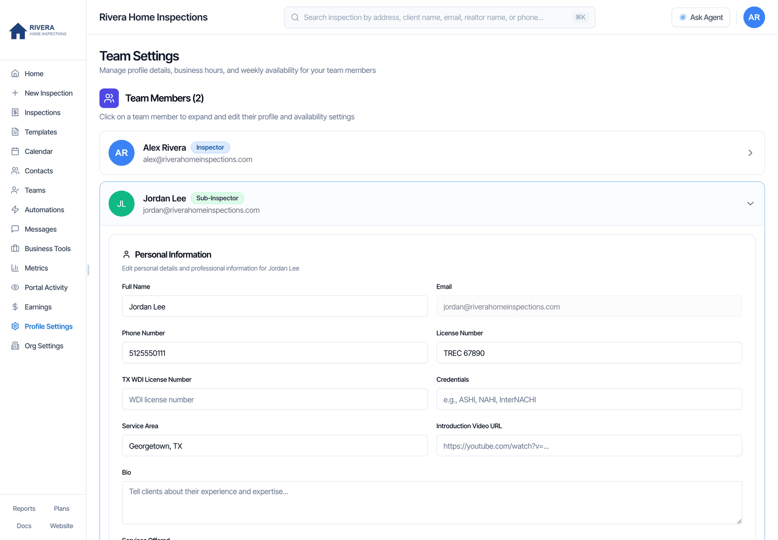Image resolution: width=778 pixels, height=540 pixels.
Task: Open Earnings via the dollar sign icon
Action: tap(15, 307)
